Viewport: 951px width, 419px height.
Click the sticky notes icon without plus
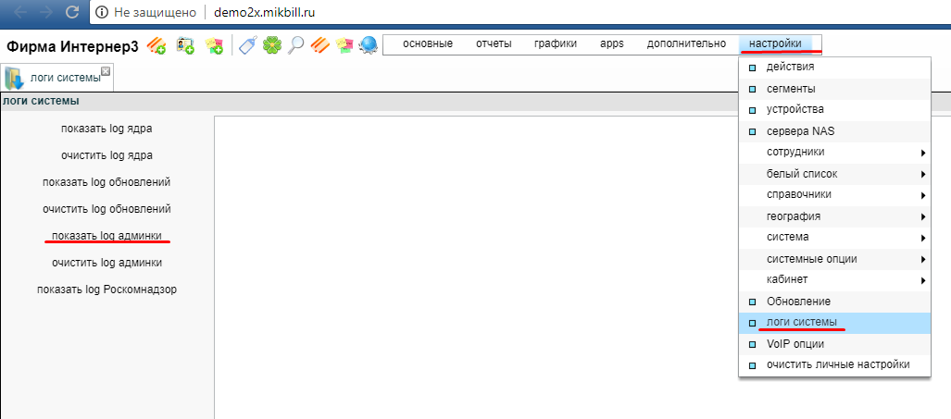pyautogui.click(x=344, y=45)
